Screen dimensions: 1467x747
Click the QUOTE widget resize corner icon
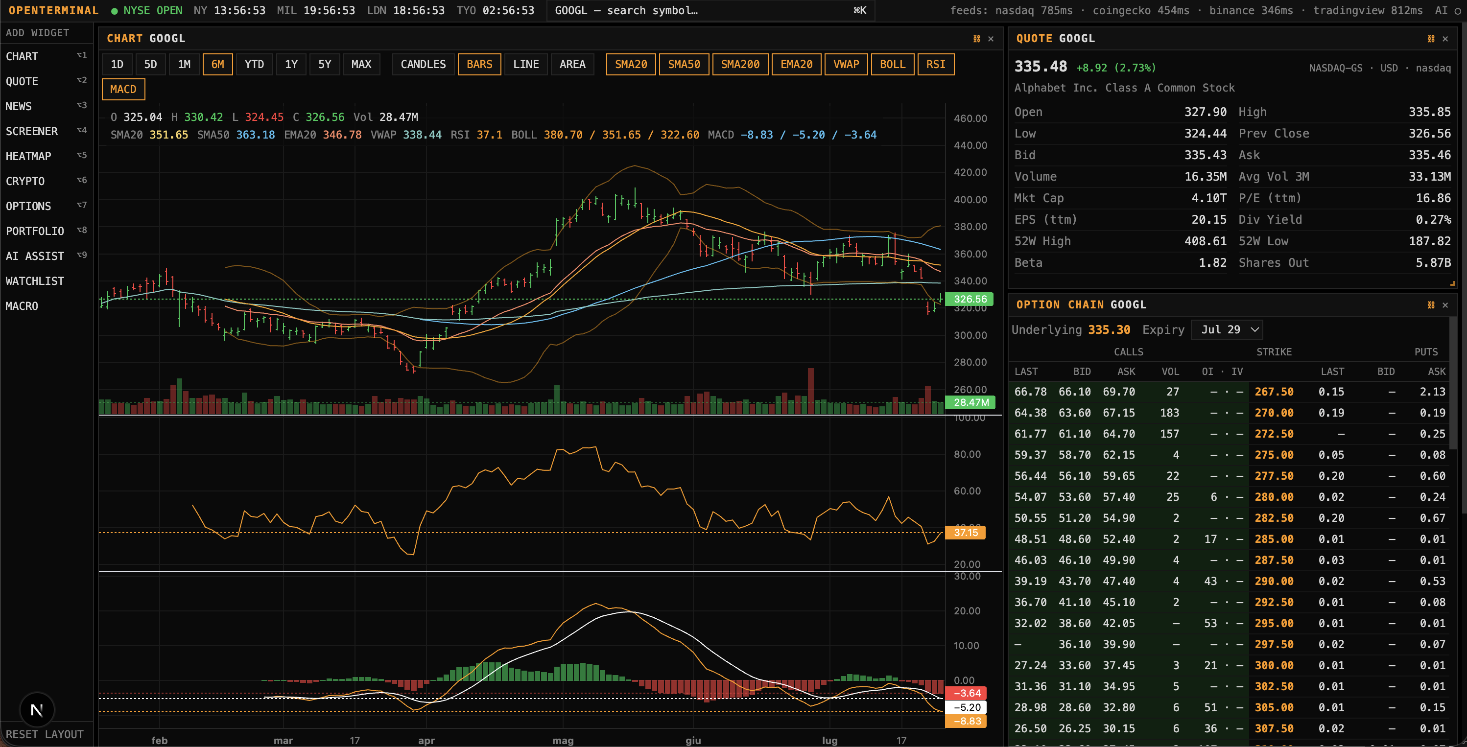point(1453,283)
